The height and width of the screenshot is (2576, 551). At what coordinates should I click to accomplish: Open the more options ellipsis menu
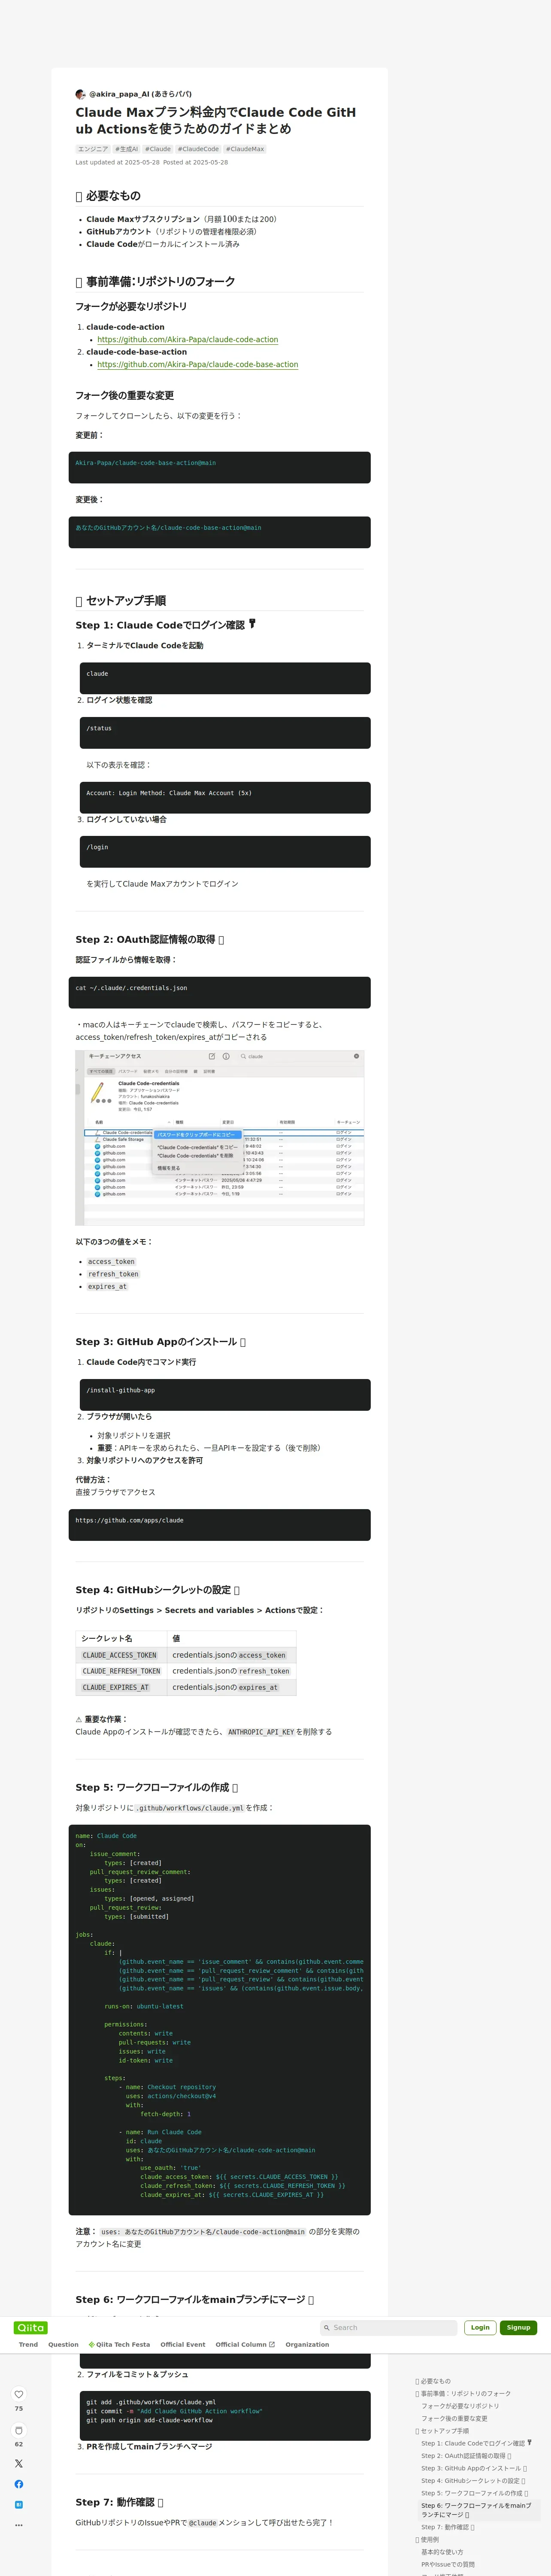tap(18, 2525)
